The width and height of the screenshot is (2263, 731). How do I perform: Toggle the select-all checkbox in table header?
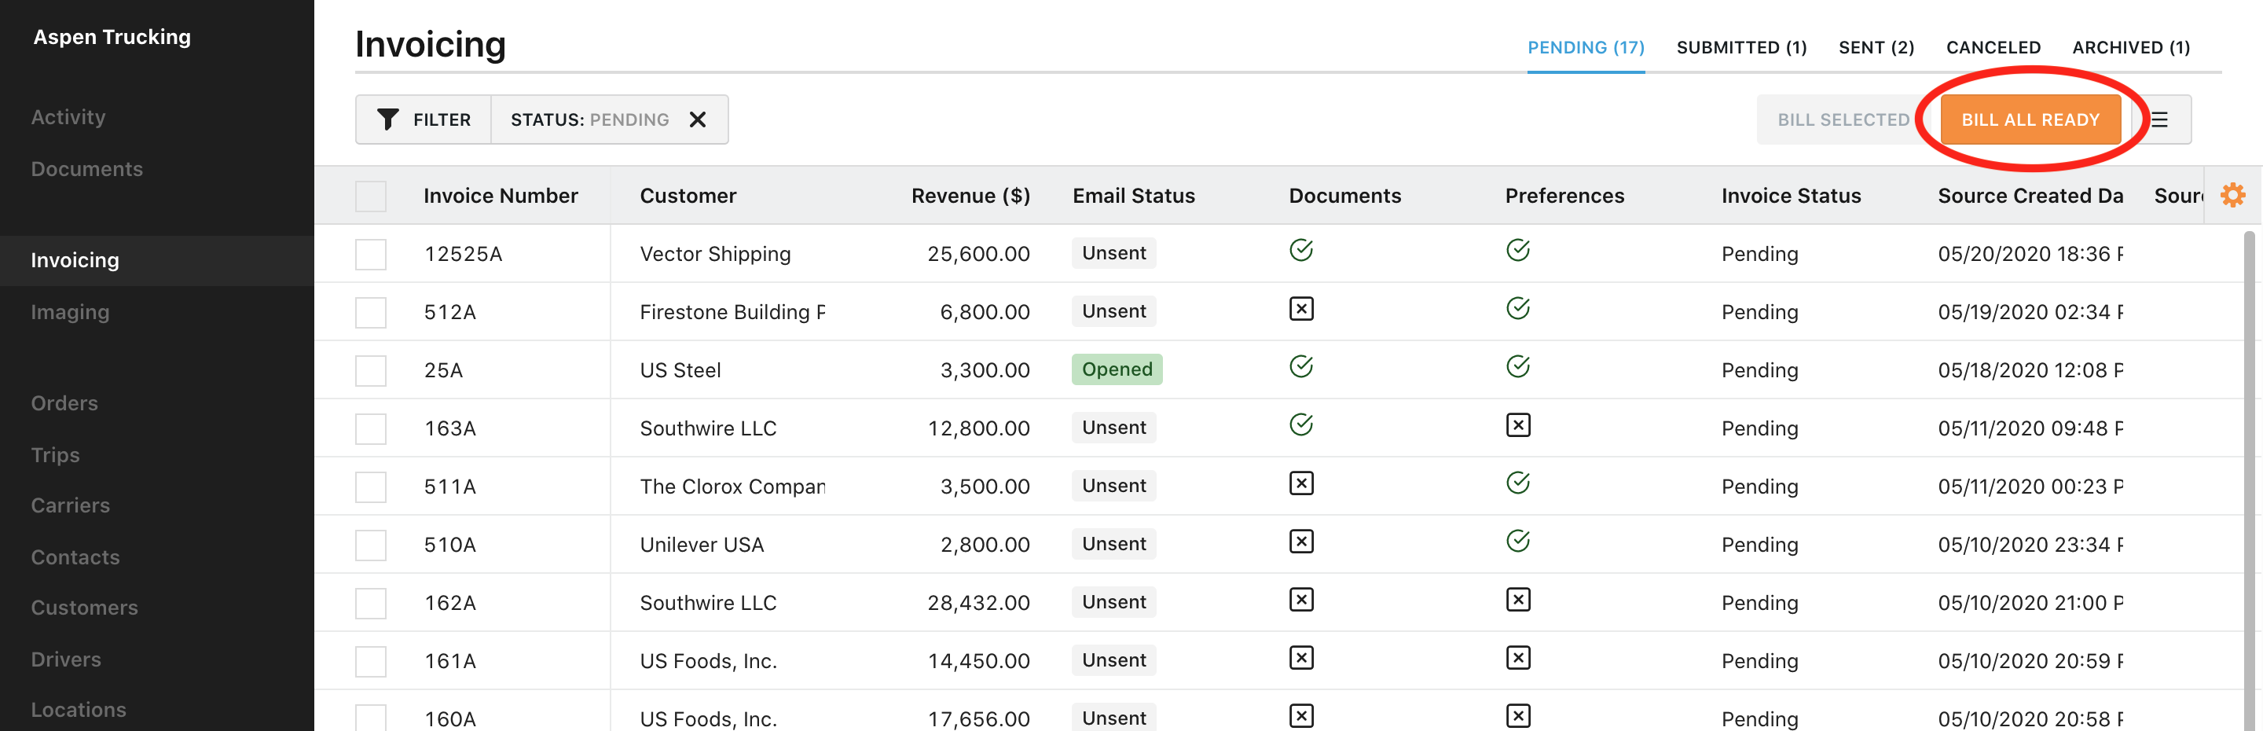(x=371, y=196)
